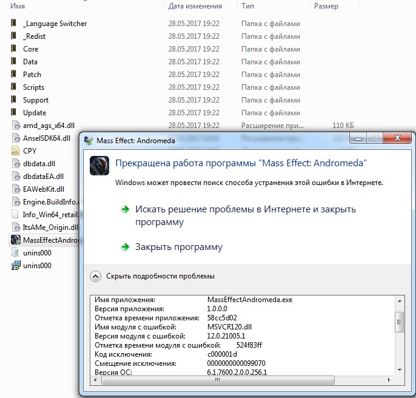Choose Искать решение проблемы в Интернете

coord(246,215)
